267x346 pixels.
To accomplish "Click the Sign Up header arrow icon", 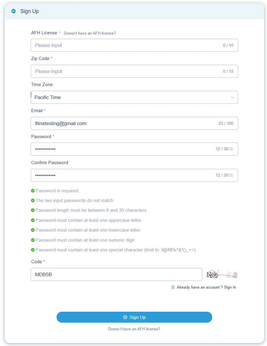I will click(13, 11).
